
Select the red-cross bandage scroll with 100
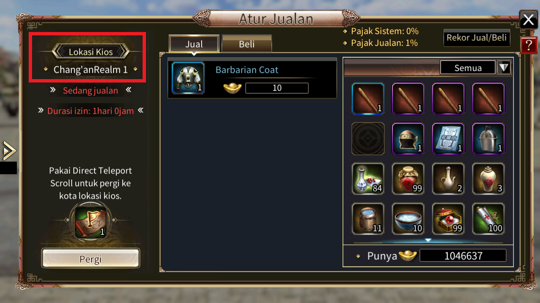click(489, 219)
